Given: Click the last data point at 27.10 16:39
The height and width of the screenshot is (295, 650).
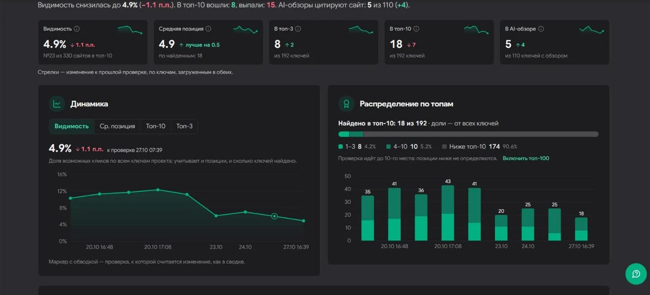Looking at the screenshot, I should pos(304,221).
